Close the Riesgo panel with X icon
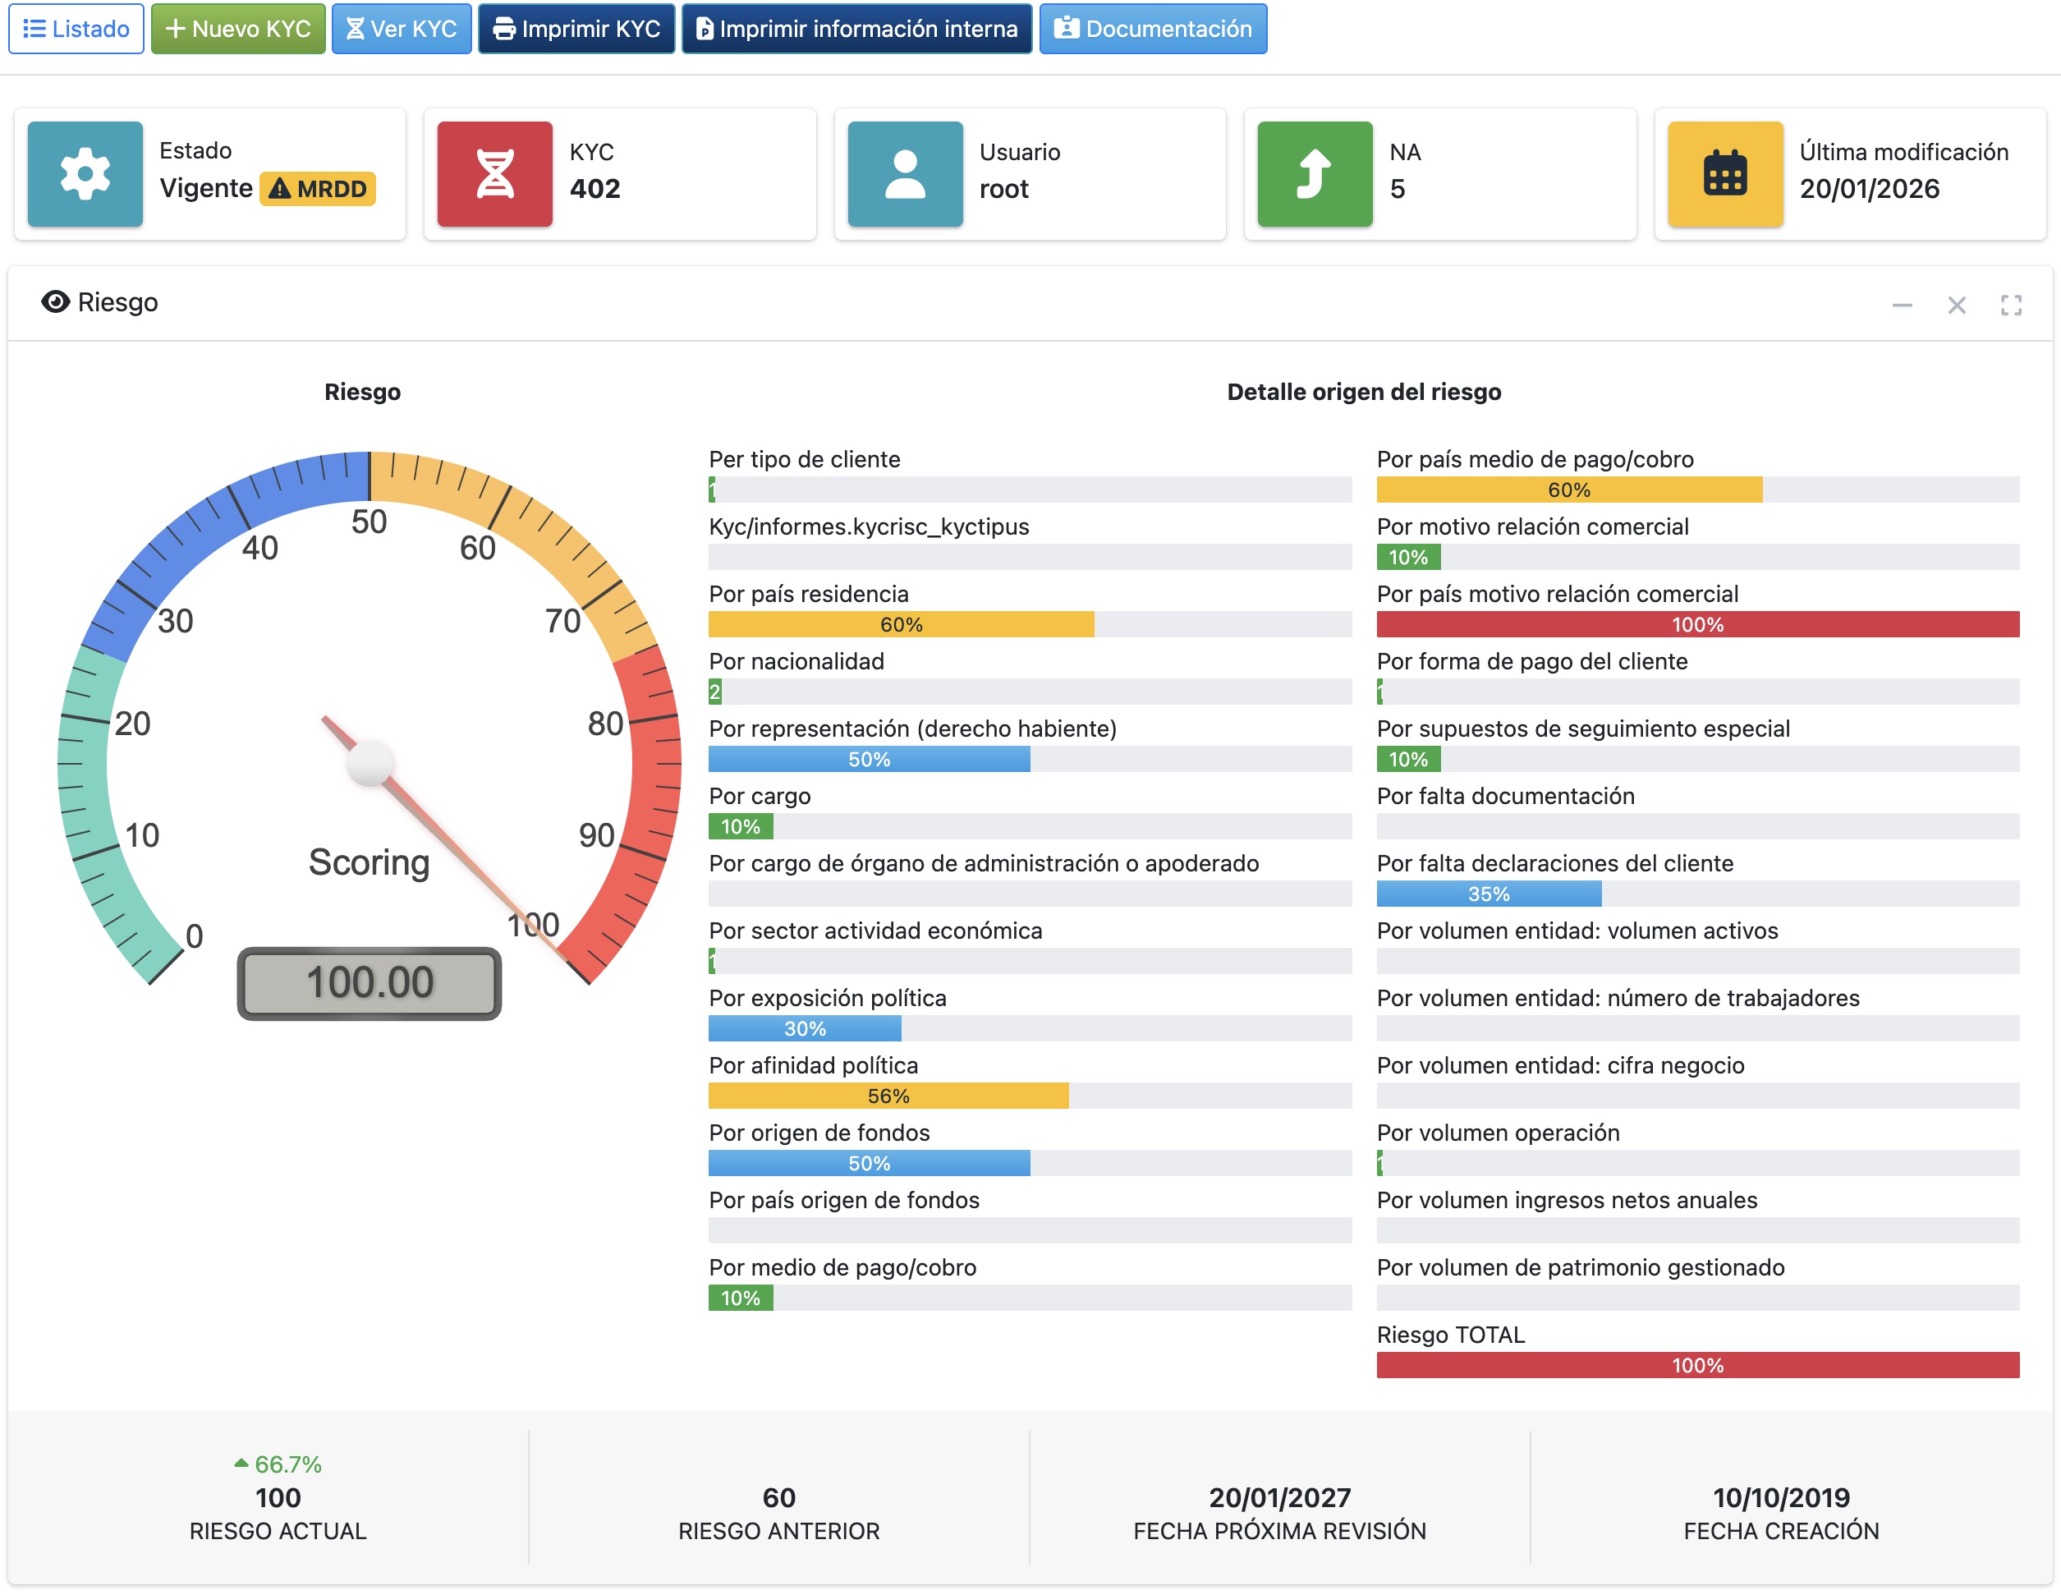The image size is (2061, 1595). (1956, 305)
